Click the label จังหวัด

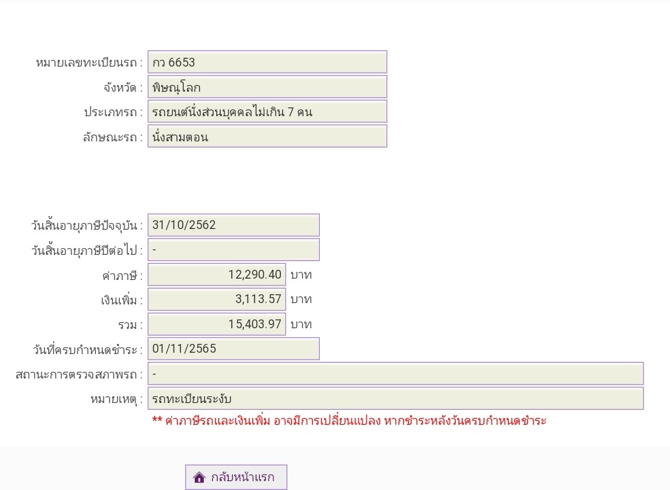tap(123, 88)
